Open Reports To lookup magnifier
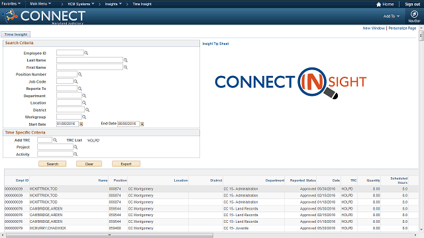Screen dimensions: 424x238 79,89
